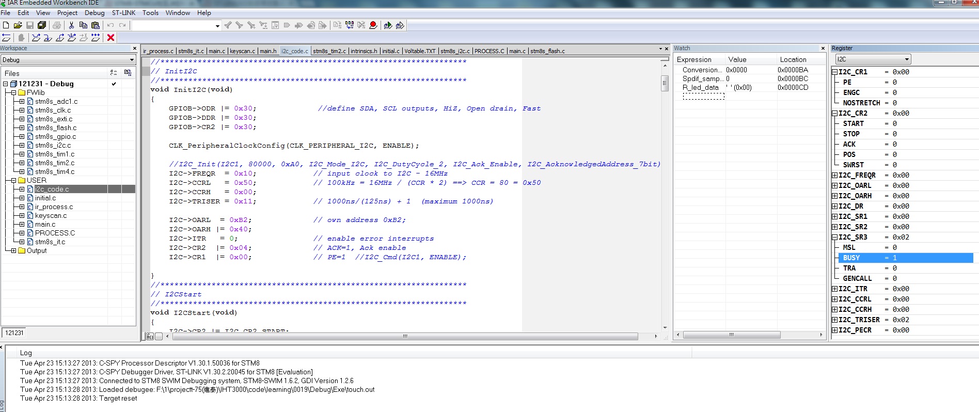Screen dimensions: 979x412
Task: Click the Step Over icon
Action: (36, 37)
